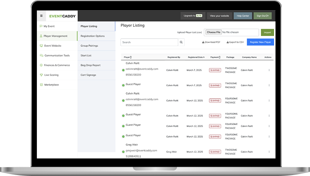Click phone number 5199640911
Image resolution: width=310 pixels, height=176 pixels.
click(x=133, y=156)
